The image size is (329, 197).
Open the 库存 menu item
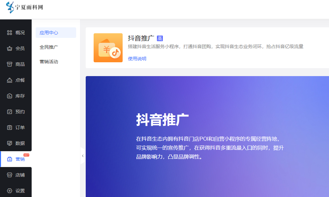pyautogui.click(x=16, y=96)
